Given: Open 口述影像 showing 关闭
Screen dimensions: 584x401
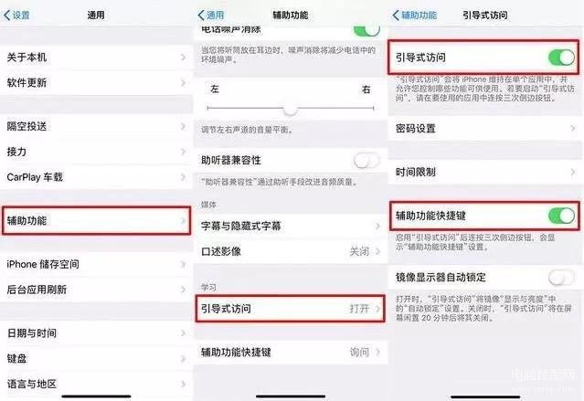Looking at the screenshot, I should [291, 251].
